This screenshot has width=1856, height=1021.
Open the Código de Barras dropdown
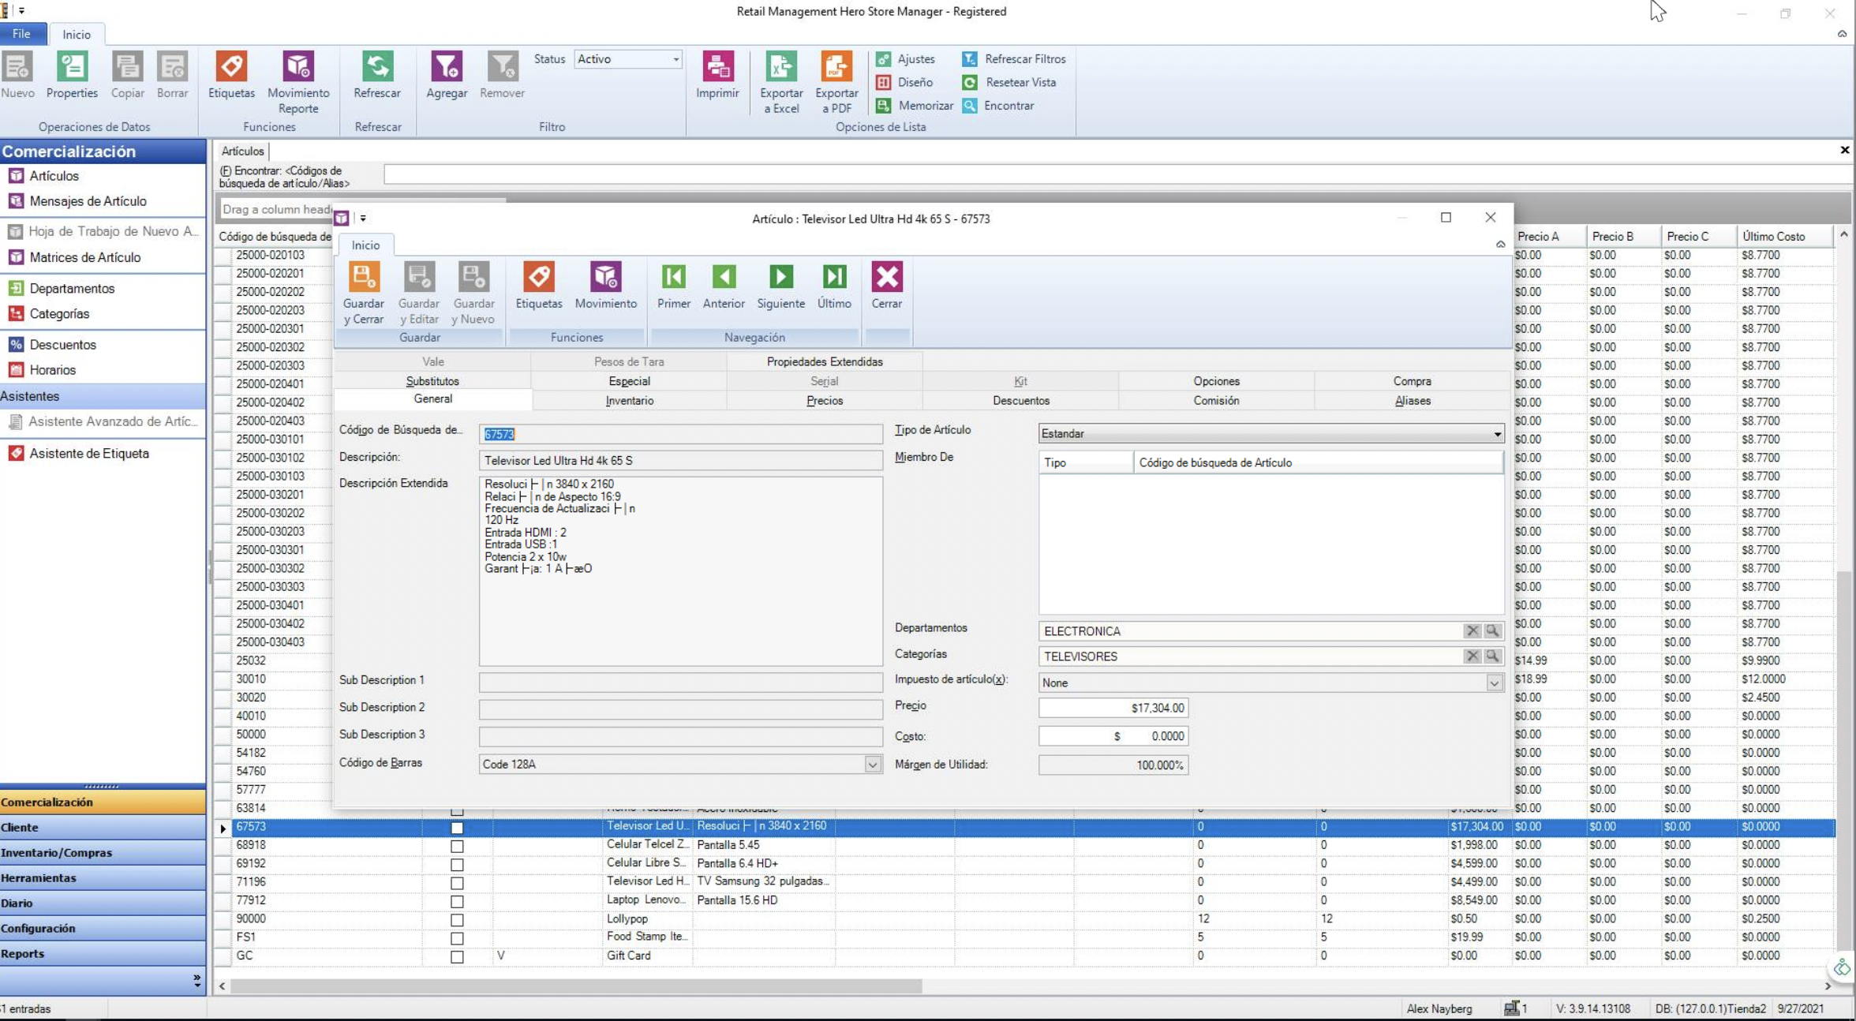872,764
